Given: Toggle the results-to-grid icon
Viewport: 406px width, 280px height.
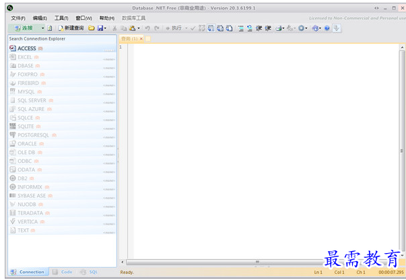Looking at the screenshot, I should pos(211,28).
